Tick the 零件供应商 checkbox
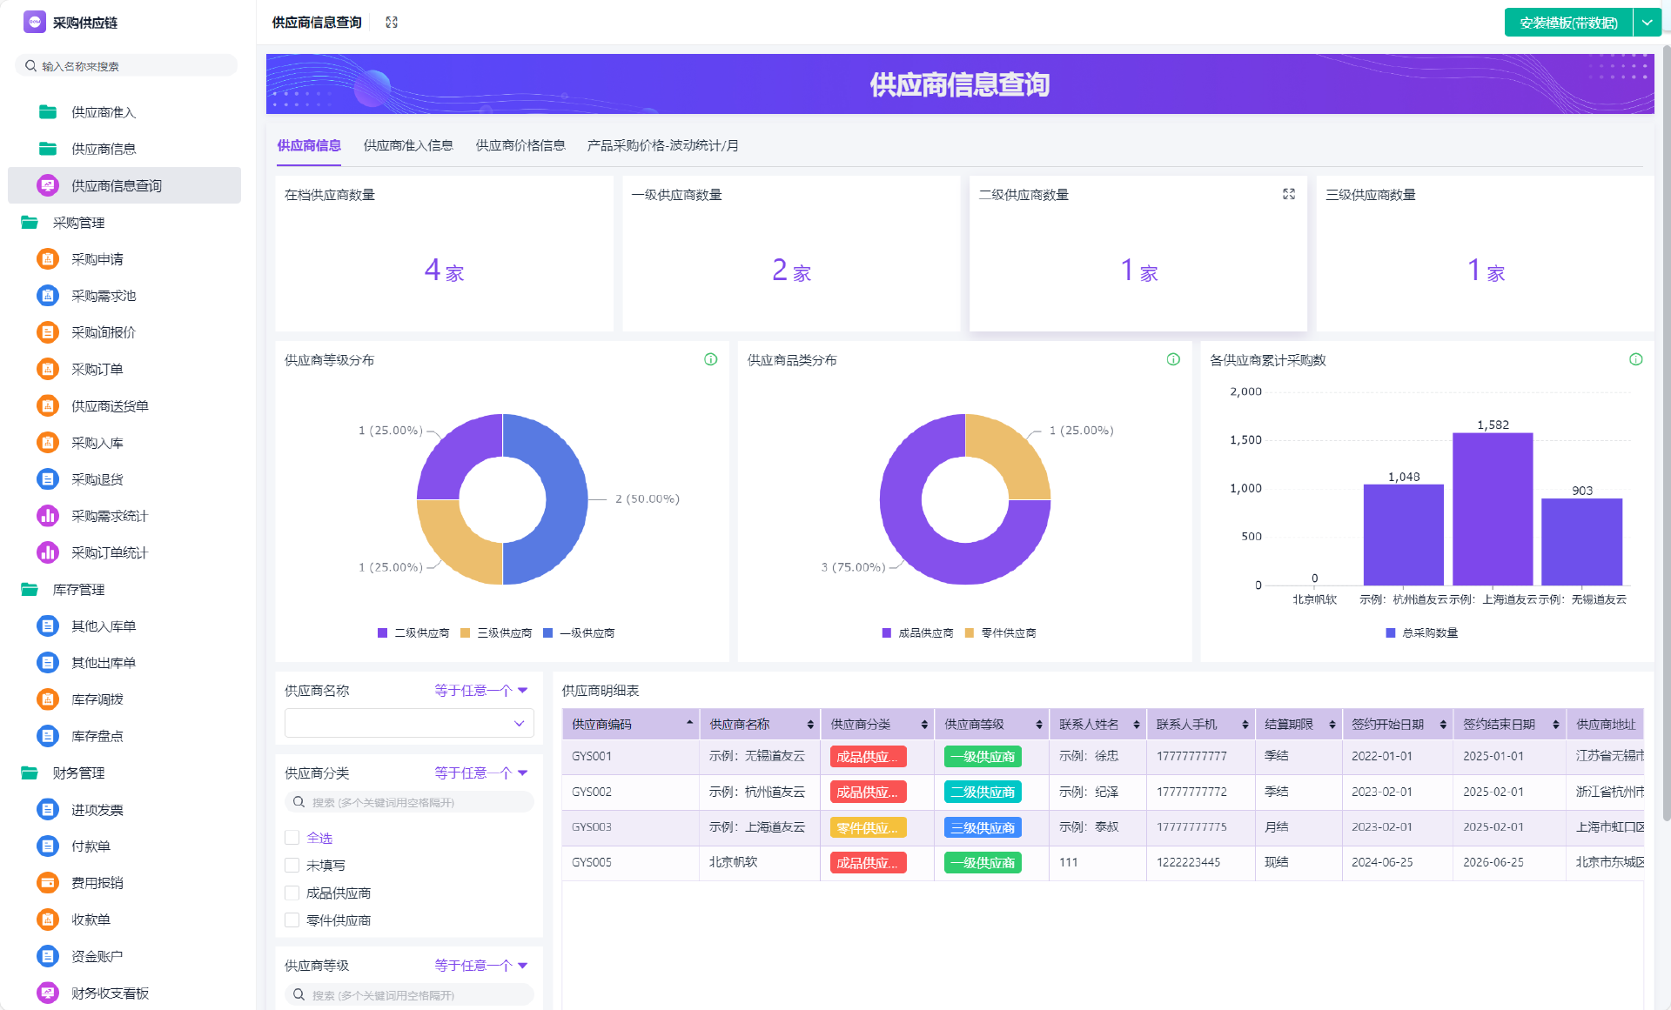Image resolution: width=1671 pixels, height=1010 pixels. coord(292,920)
